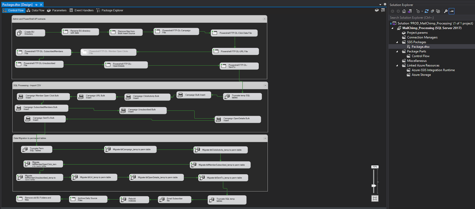475x209 pixels.
Task: Select Campaign Bulk Insert task
Action: point(194,95)
